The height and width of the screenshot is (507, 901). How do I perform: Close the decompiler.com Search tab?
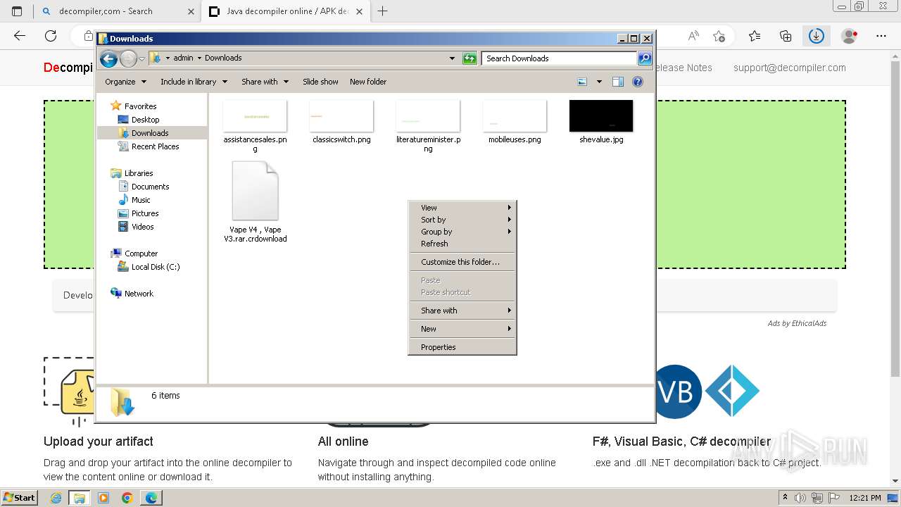click(x=191, y=11)
